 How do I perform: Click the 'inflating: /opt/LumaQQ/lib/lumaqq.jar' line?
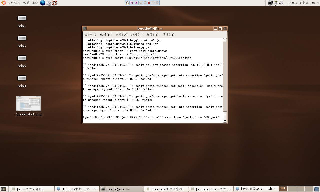[119, 47]
